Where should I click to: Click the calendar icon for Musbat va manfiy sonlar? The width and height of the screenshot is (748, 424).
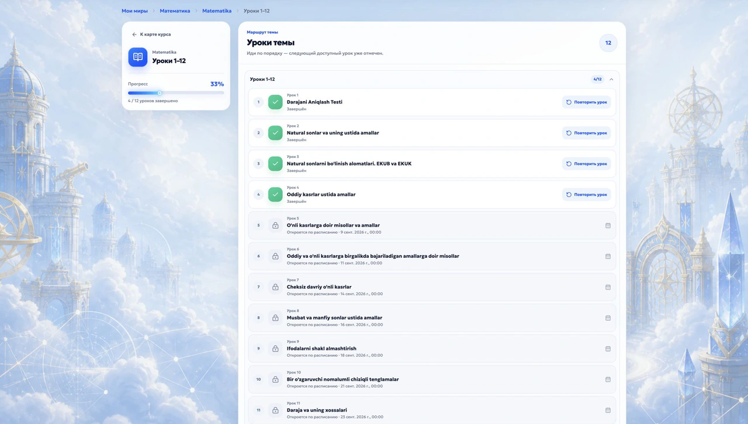pyautogui.click(x=608, y=318)
